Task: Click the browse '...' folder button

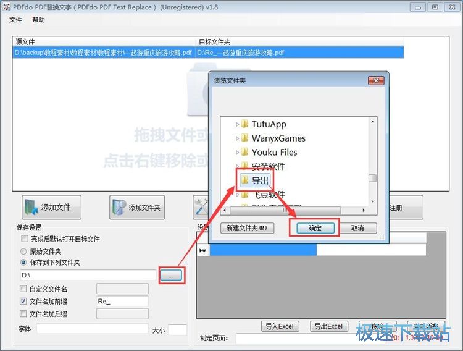Action: 171,276
